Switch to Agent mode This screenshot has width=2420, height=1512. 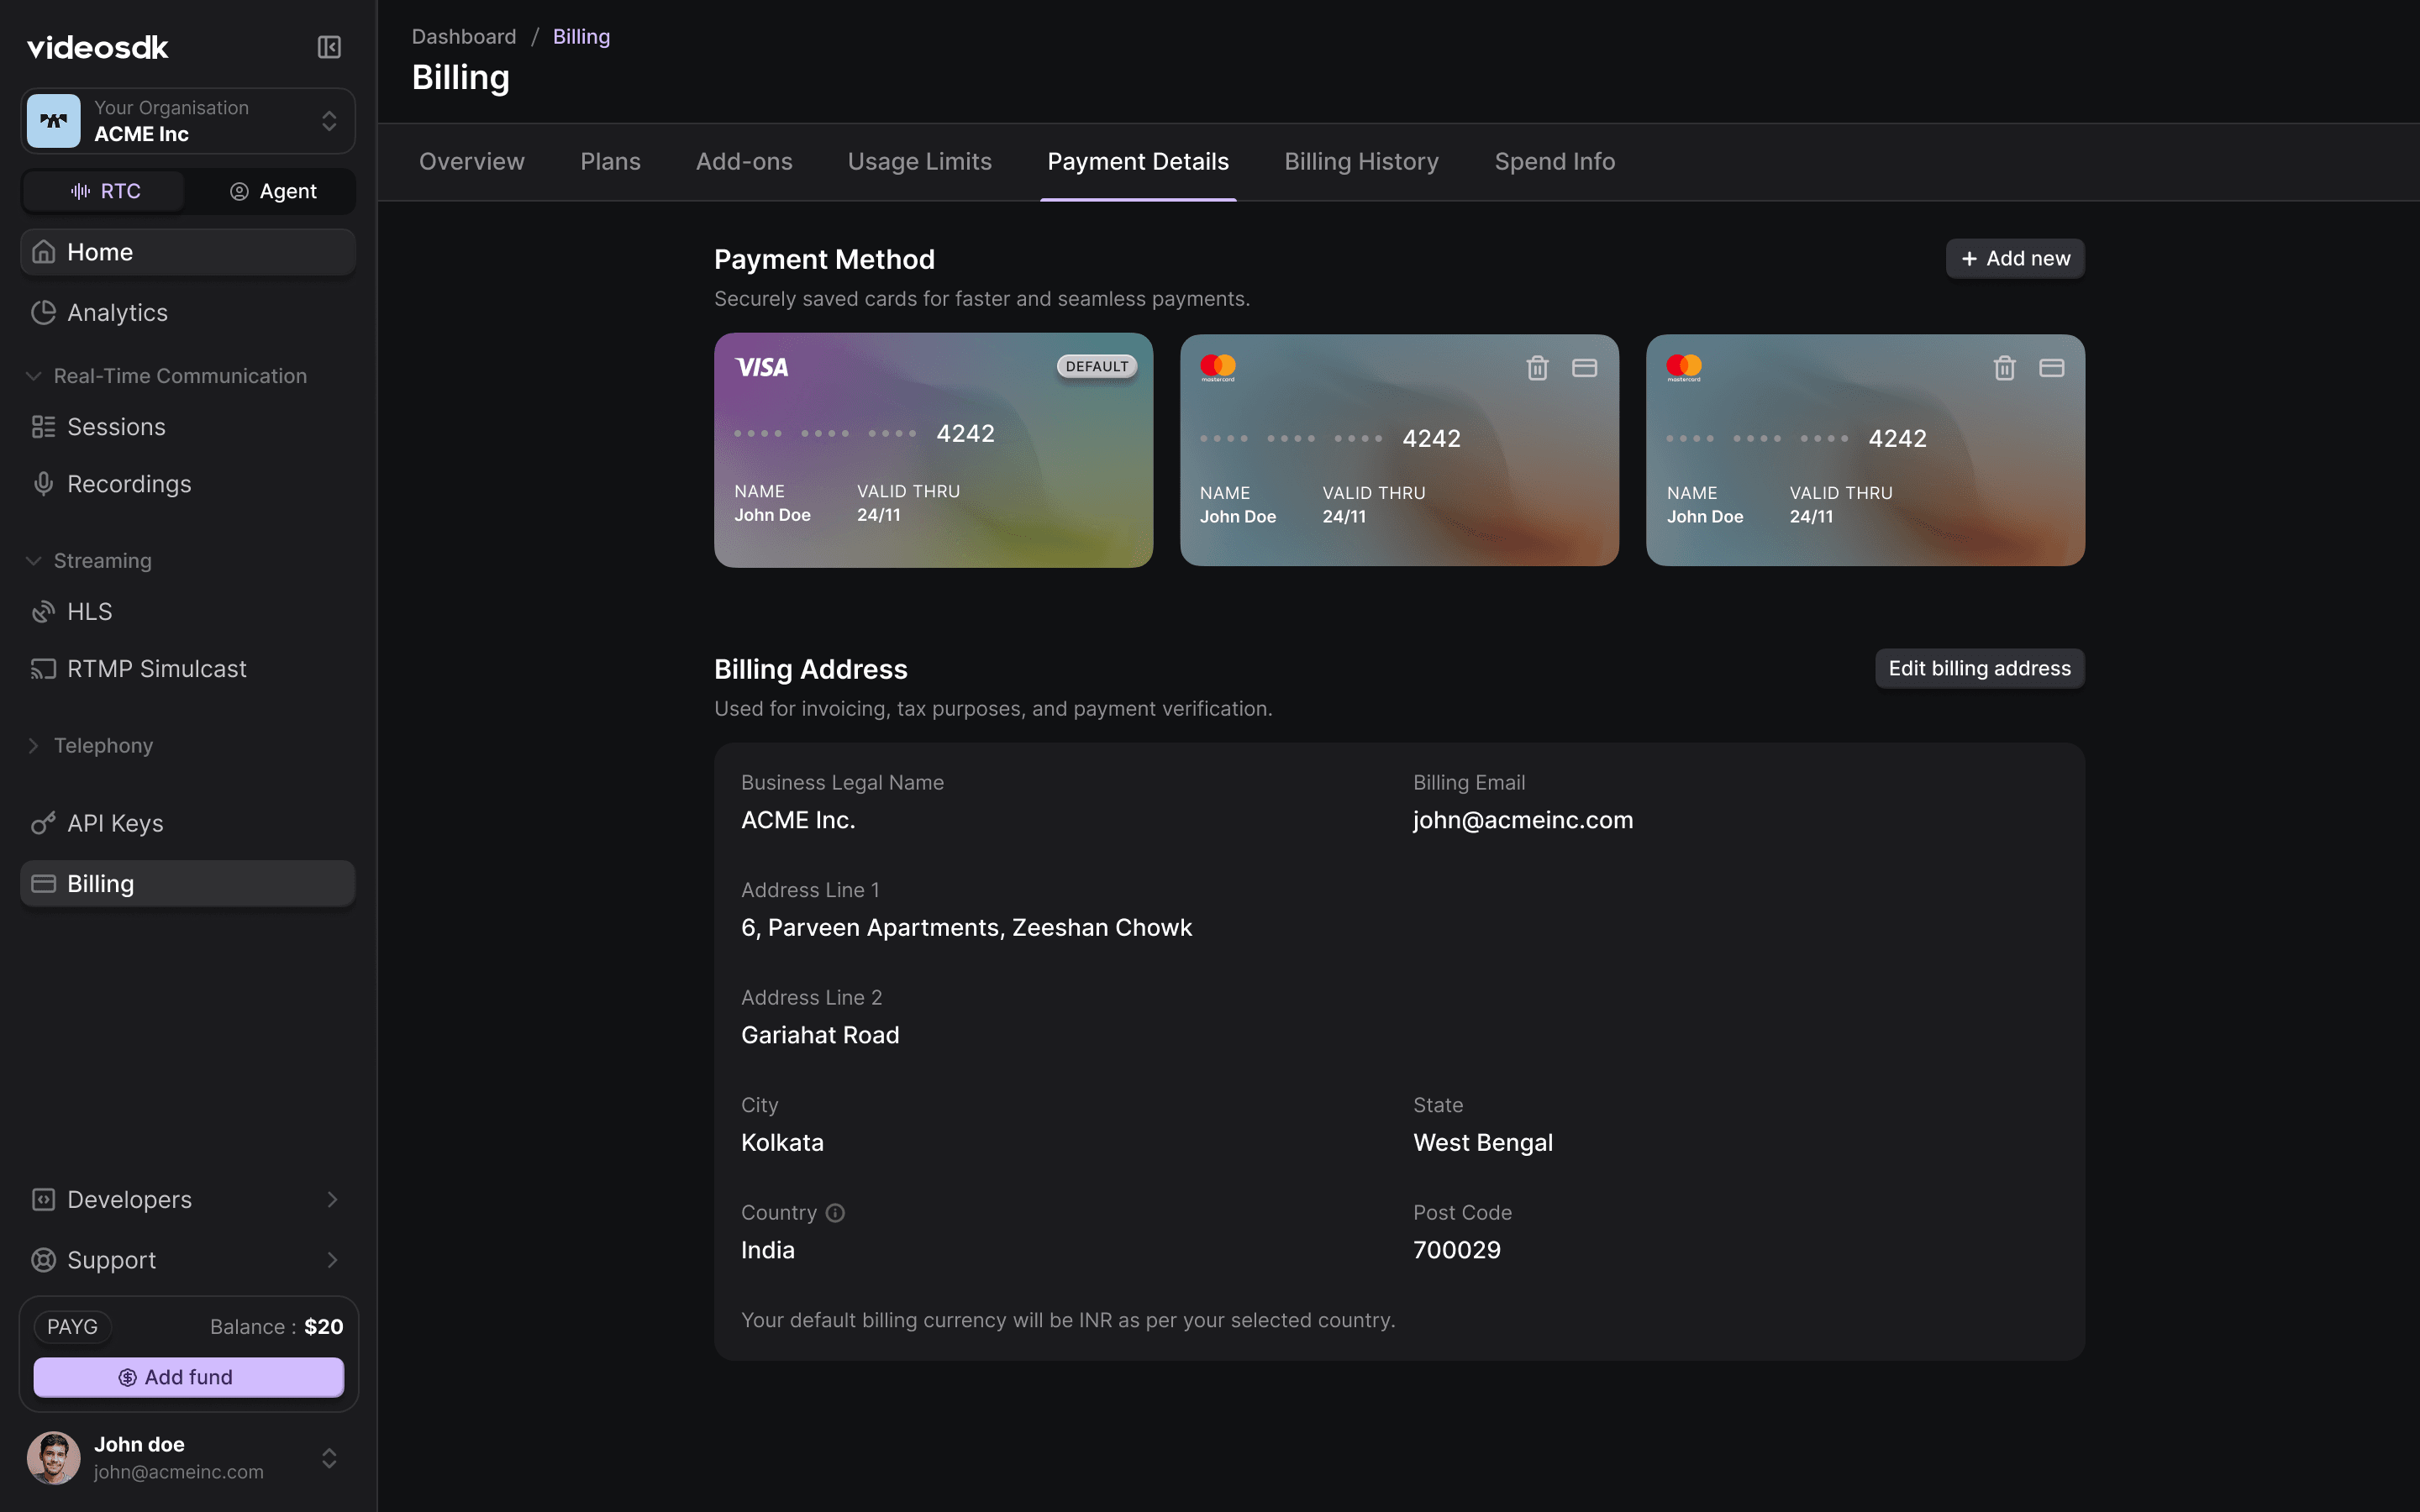[273, 191]
